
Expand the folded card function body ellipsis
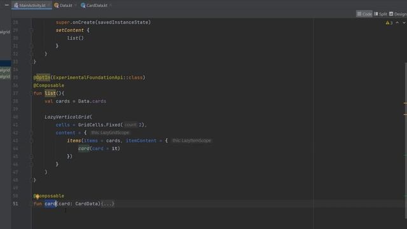107,204
